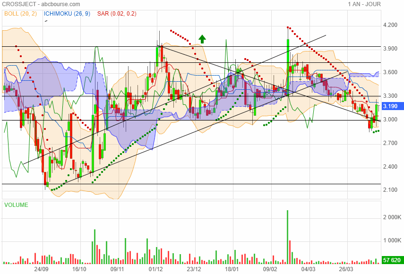This screenshot has height=274, width=404.
Task: Click the 18/01 date label
Action: tap(232, 269)
